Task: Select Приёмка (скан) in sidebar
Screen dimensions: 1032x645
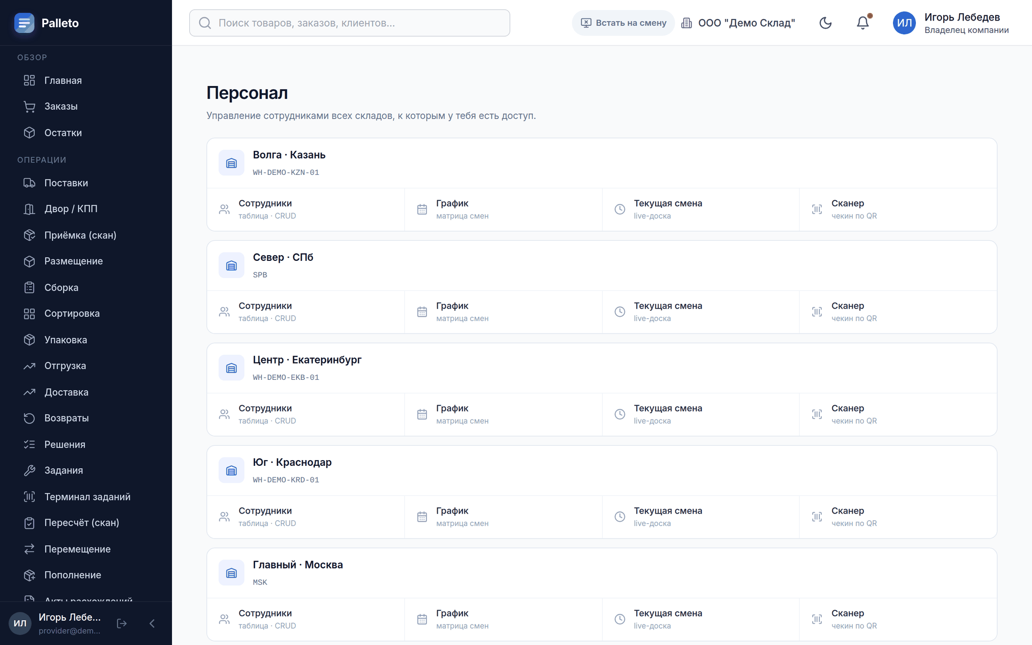Action: [x=86, y=235]
